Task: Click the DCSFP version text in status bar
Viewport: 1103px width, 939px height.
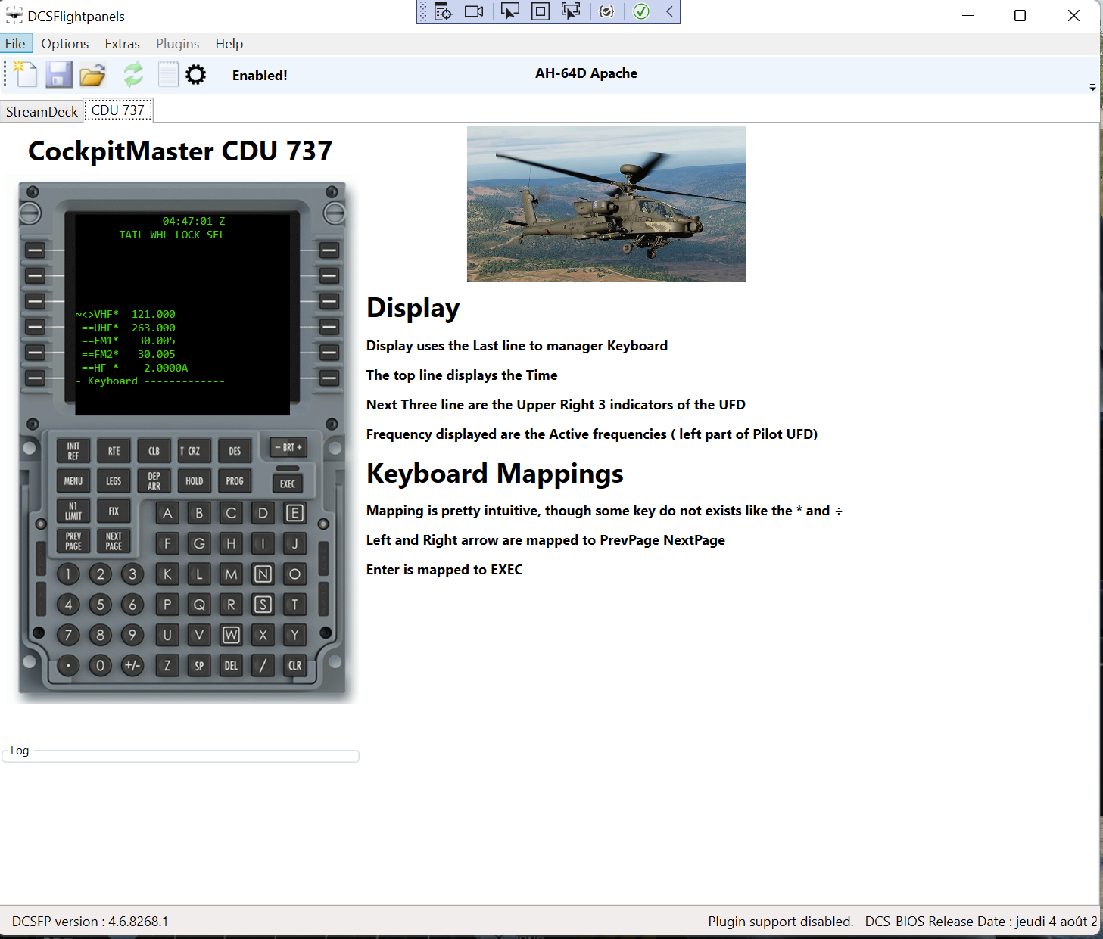Action: 90,922
